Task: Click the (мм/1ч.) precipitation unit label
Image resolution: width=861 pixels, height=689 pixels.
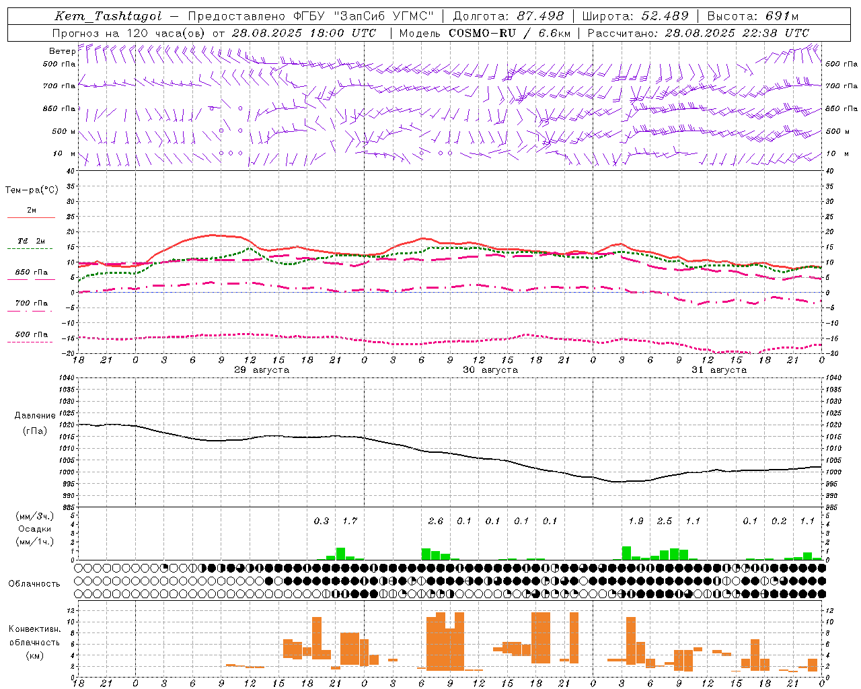Action: [35, 542]
